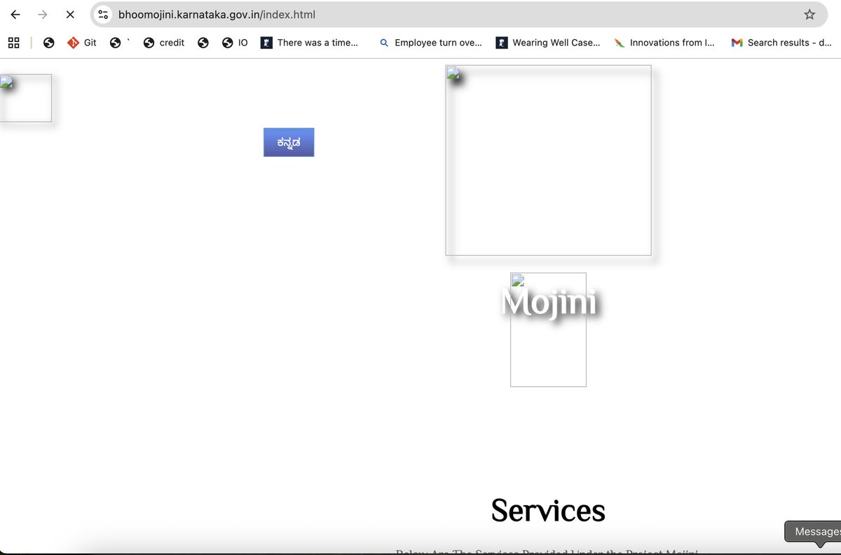Viewport: 841px width, 555px height.
Task: Open the backtick-labeled globe bookmark
Action: click(x=120, y=43)
